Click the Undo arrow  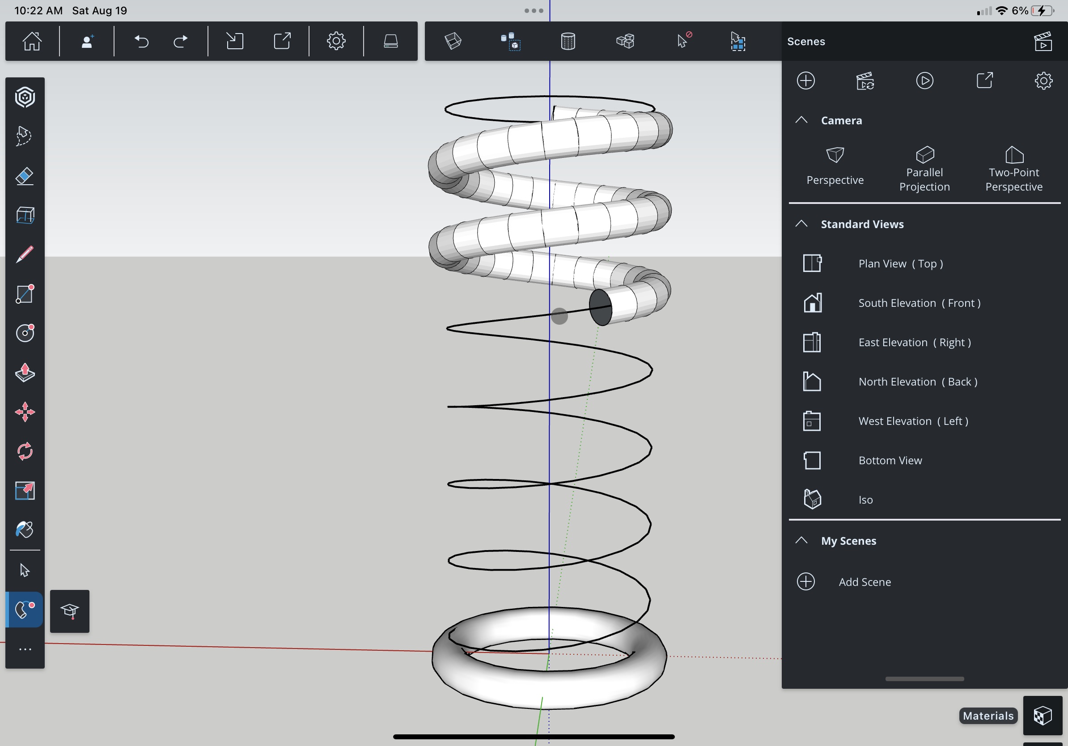pyautogui.click(x=141, y=42)
